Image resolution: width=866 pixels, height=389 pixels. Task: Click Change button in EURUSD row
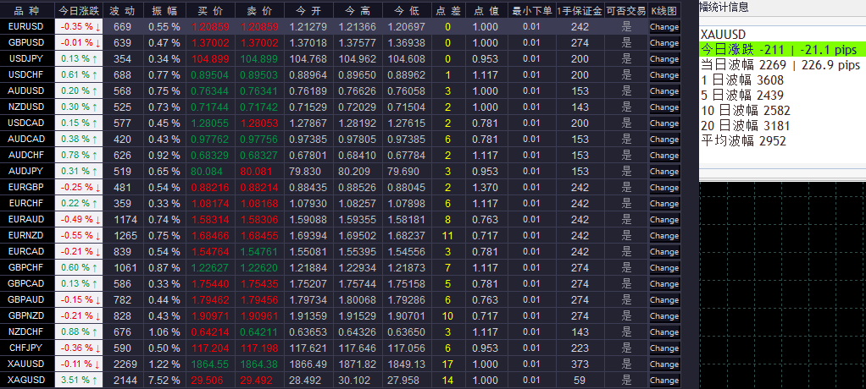coord(664,27)
